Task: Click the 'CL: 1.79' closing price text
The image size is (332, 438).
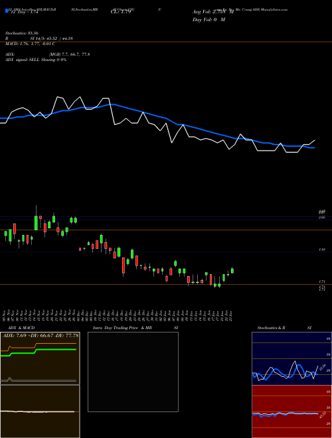Action: tap(121, 13)
